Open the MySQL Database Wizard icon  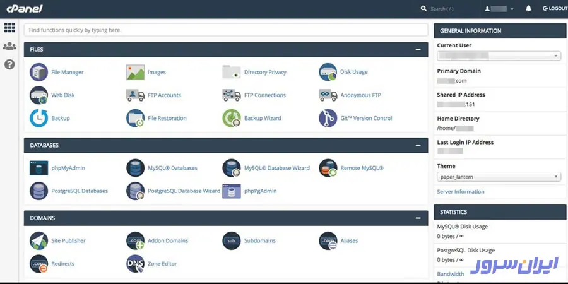232,168
